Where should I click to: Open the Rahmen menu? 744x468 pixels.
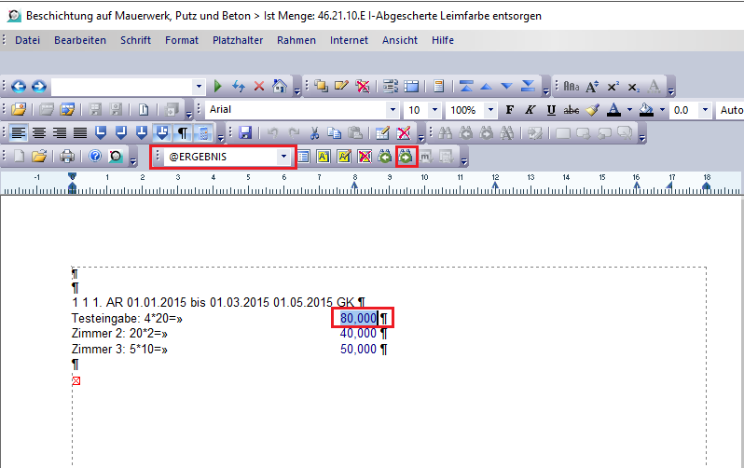coord(296,40)
